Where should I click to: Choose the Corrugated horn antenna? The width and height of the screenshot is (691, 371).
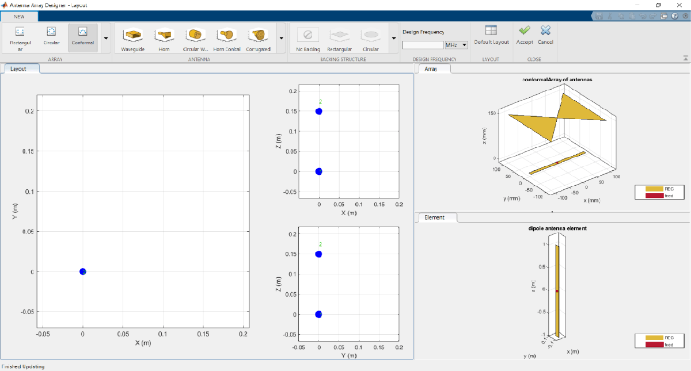tap(259, 40)
